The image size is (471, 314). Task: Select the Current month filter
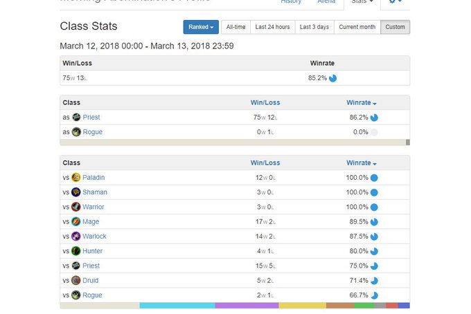357,27
